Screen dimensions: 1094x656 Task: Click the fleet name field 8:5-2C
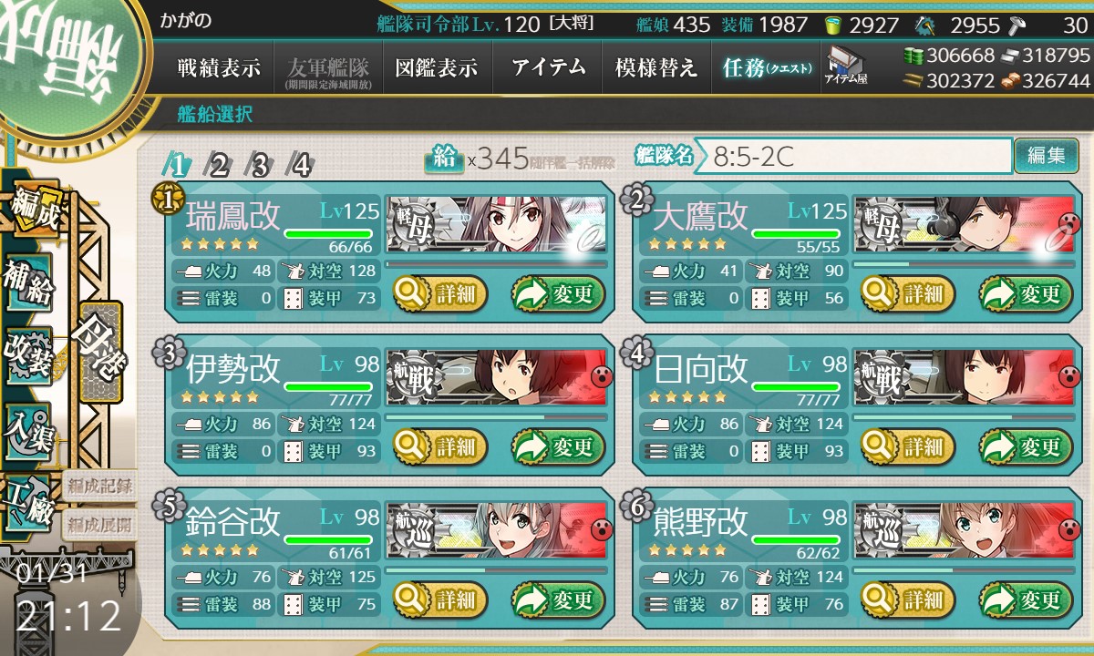(860, 156)
